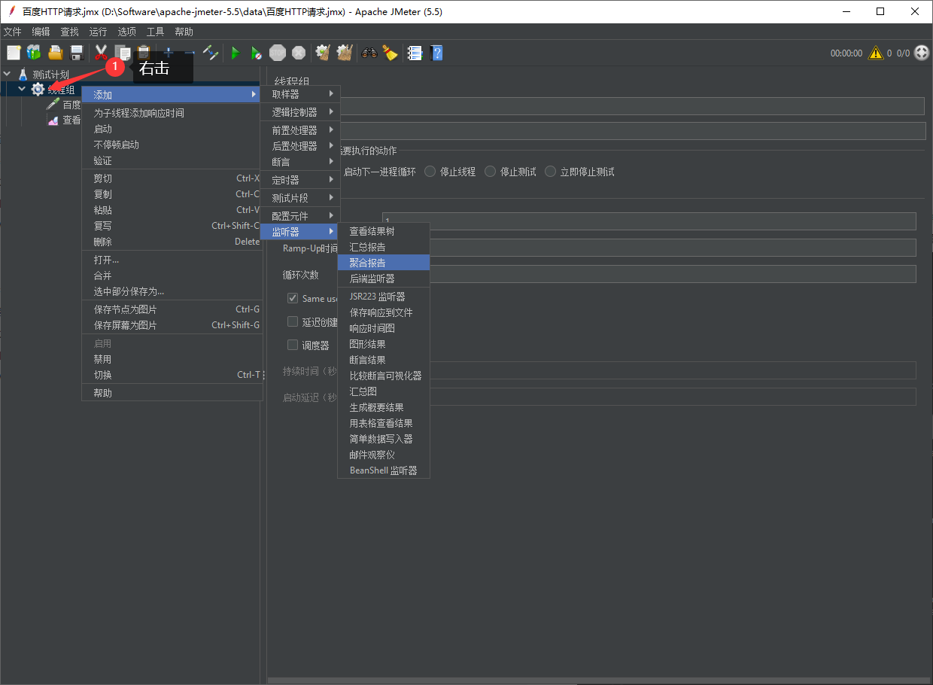Click the Toggle enable/disable toolbar icon

[x=211, y=53]
